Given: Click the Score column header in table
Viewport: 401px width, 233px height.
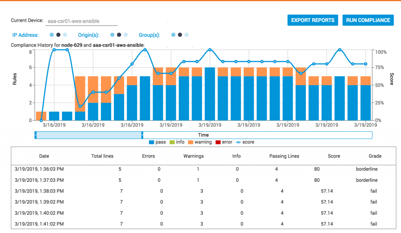Looking at the screenshot, I should [334, 156].
